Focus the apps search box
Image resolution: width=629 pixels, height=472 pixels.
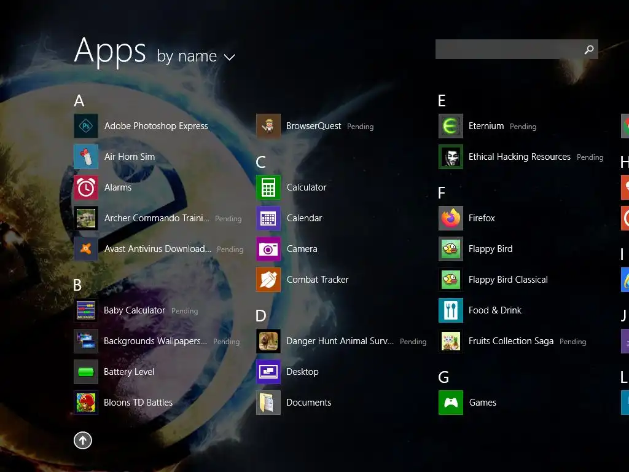coord(517,49)
